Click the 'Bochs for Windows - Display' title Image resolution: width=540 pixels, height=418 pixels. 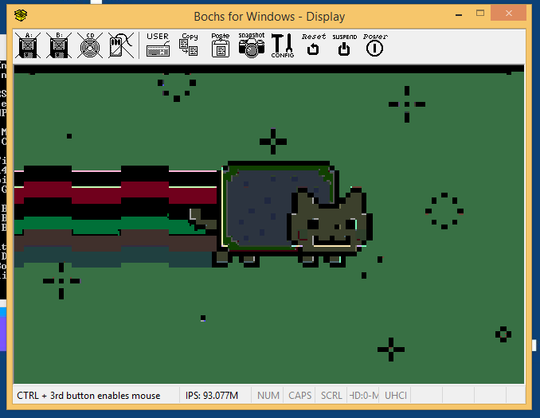coord(269,17)
